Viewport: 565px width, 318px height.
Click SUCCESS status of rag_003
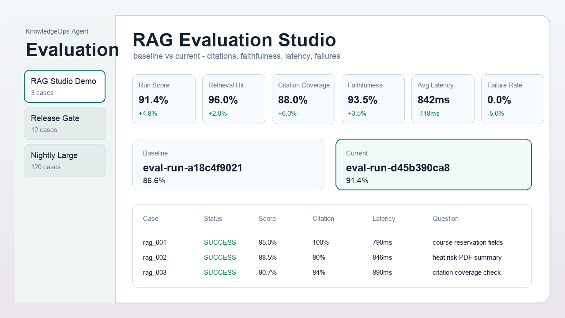click(x=220, y=273)
